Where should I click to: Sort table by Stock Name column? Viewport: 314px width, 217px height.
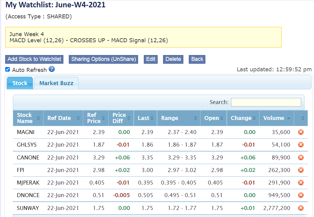[28, 118]
